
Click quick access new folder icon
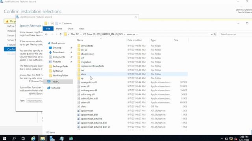[56, 23]
